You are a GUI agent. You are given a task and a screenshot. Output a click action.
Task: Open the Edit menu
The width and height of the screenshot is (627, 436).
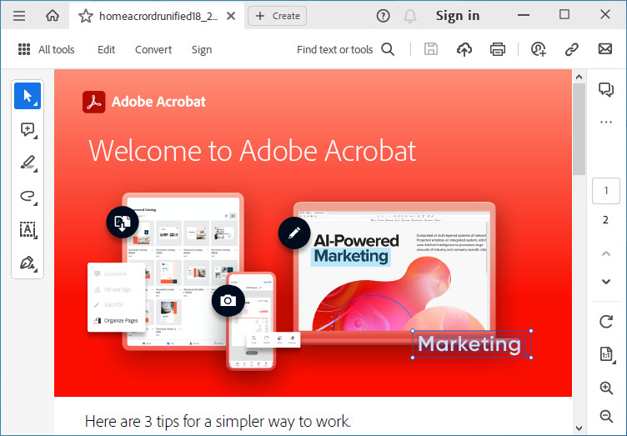(106, 50)
